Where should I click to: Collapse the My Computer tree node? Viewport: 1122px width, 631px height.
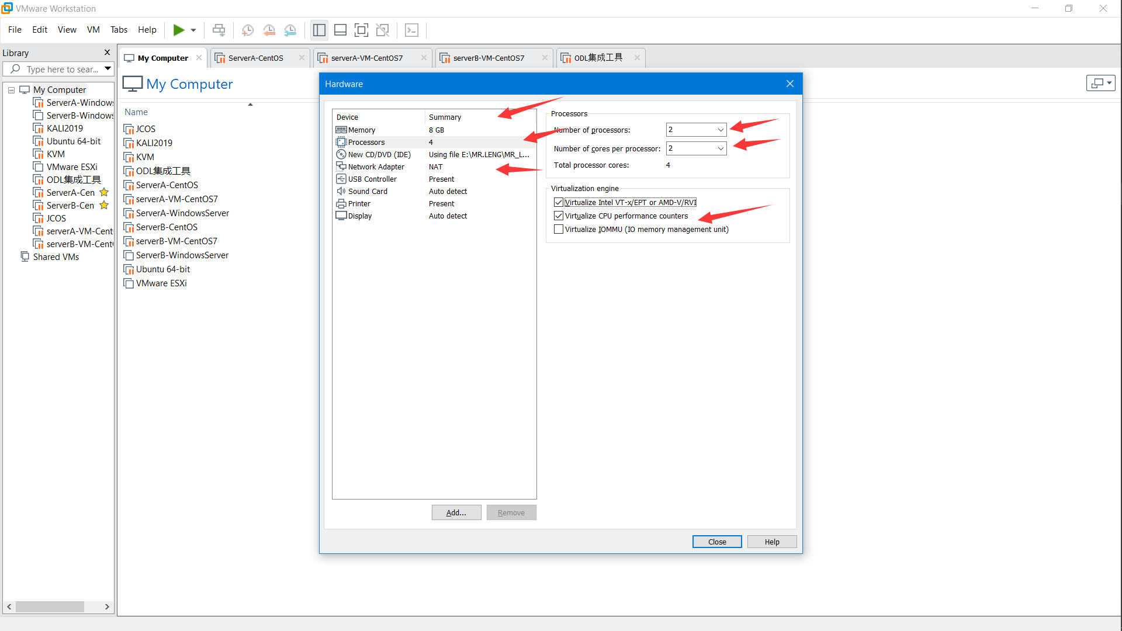click(x=11, y=90)
